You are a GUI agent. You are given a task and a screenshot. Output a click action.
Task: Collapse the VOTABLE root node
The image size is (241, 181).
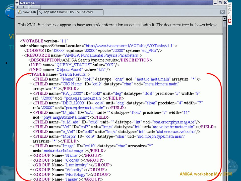[x=18, y=41]
